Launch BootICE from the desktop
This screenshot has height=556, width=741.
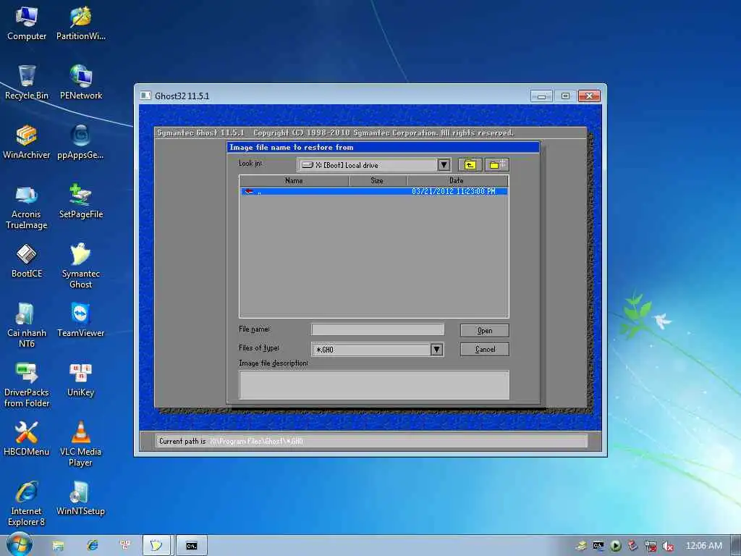click(x=27, y=261)
